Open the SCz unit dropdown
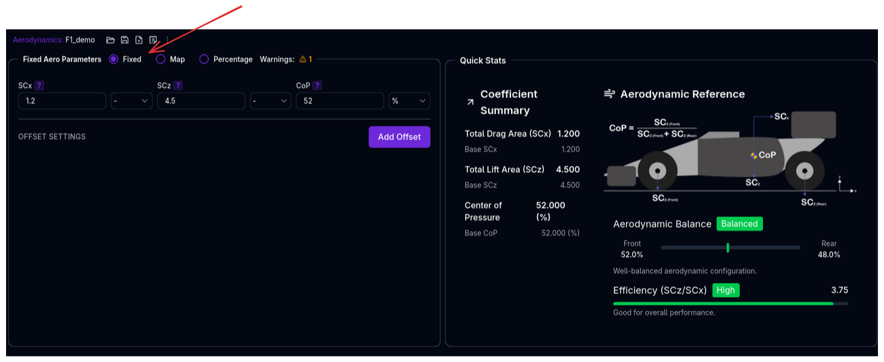884x362 pixels. [271, 101]
